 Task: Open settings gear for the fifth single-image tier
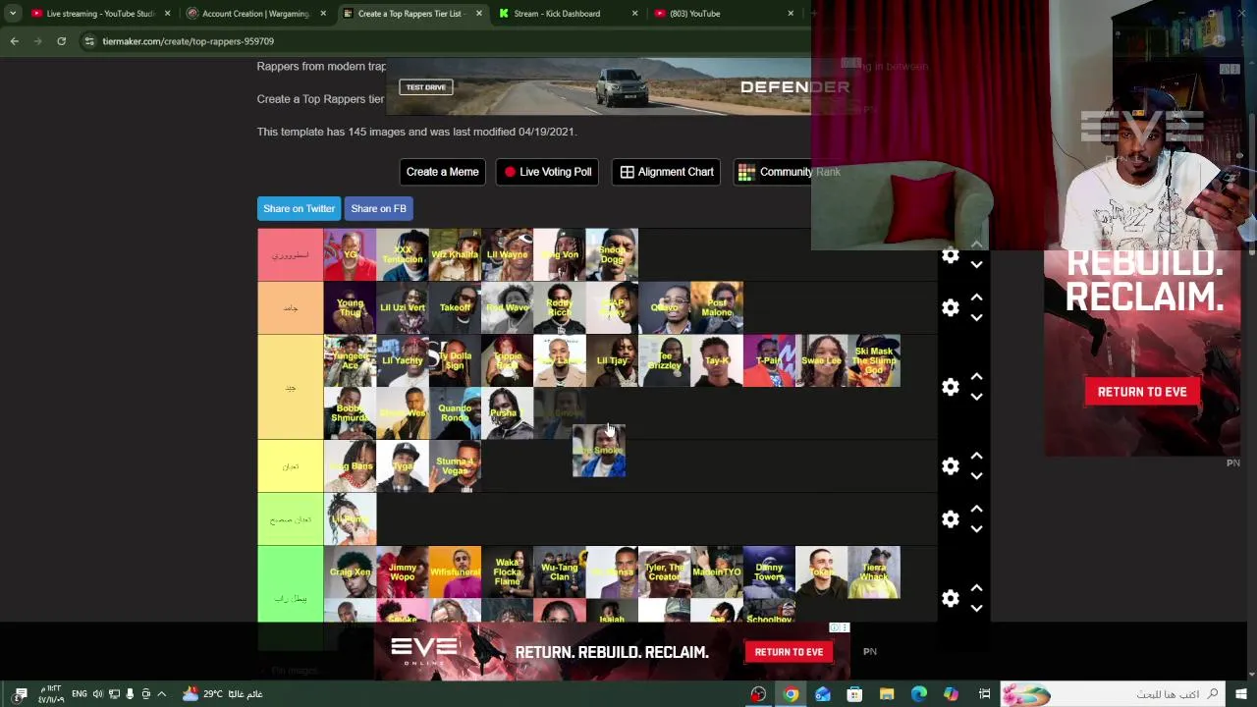click(950, 518)
